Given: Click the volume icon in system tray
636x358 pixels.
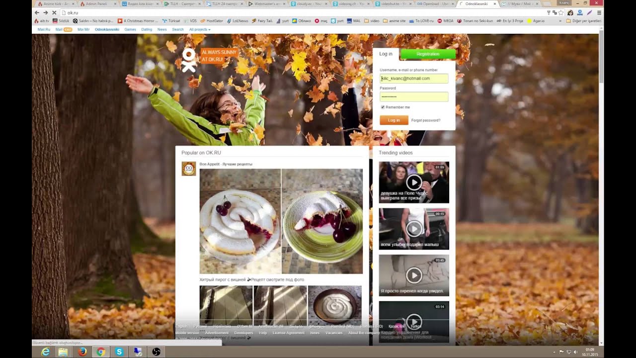Looking at the screenshot, I should pyautogui.click(x=575, y=352).
